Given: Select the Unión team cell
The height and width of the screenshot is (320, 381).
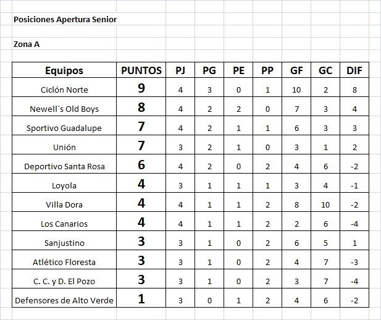Looking at the screenshot, I should (x=64, y=145).
